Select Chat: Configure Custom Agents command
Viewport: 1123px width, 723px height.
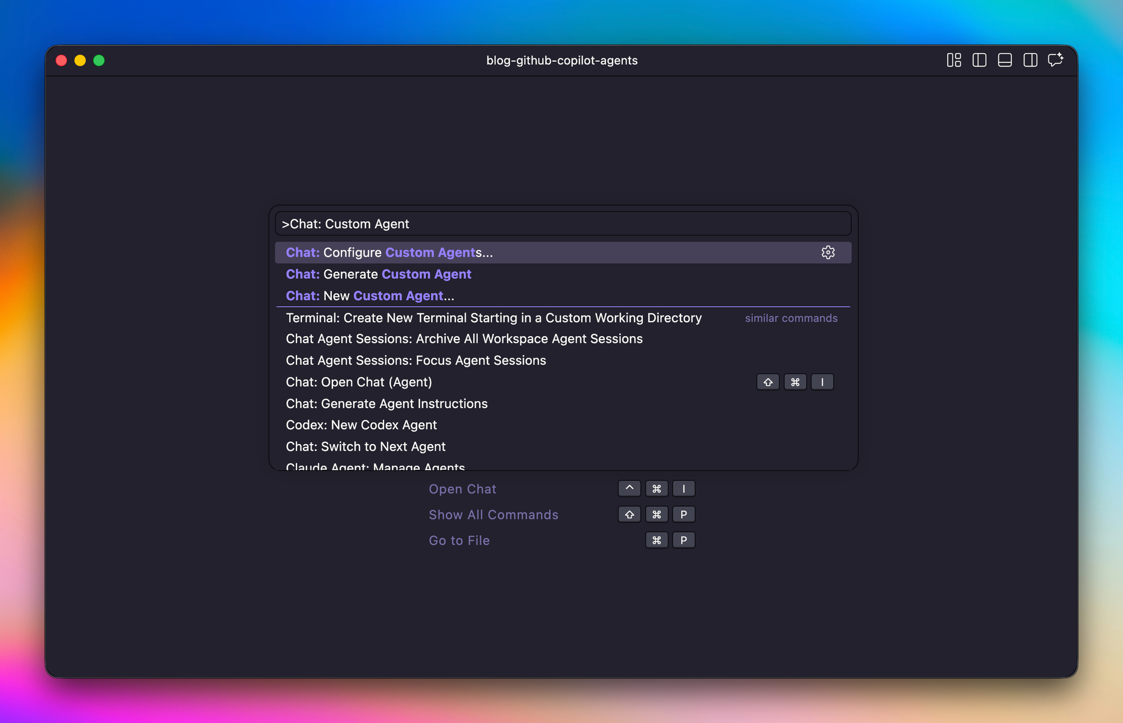tap(389, 253)
